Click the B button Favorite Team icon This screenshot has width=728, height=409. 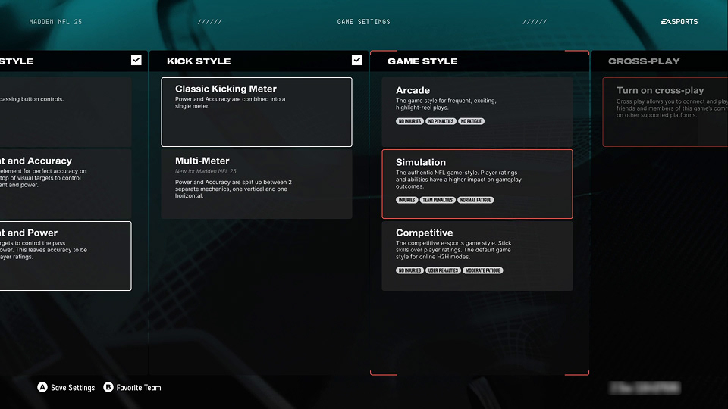(x=108, y=387)
